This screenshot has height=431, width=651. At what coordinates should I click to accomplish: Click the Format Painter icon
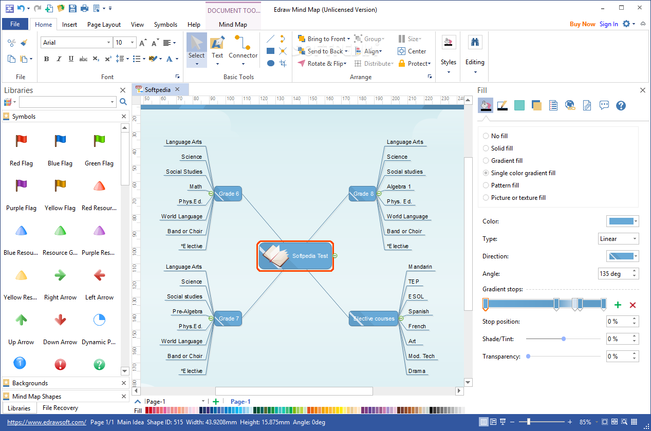[23, 43]
